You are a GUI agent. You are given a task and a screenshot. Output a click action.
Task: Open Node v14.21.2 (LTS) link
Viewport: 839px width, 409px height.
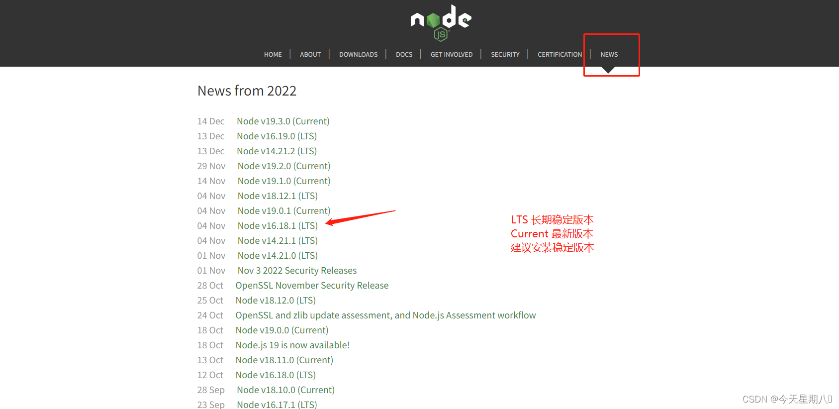pos(277,151)
